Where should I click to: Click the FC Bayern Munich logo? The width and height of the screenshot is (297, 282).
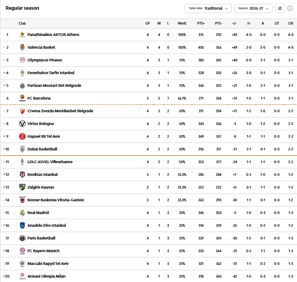click(x=22, y=251)
